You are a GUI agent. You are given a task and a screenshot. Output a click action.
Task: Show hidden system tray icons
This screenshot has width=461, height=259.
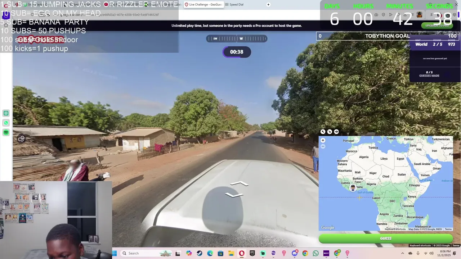(x=403, y=253)
